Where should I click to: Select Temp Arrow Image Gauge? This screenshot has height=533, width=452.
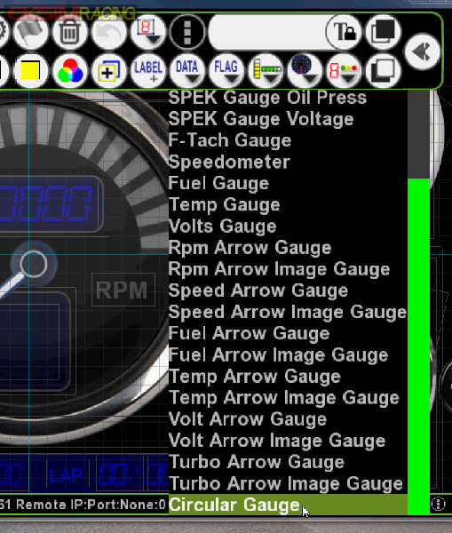[288, 398]
